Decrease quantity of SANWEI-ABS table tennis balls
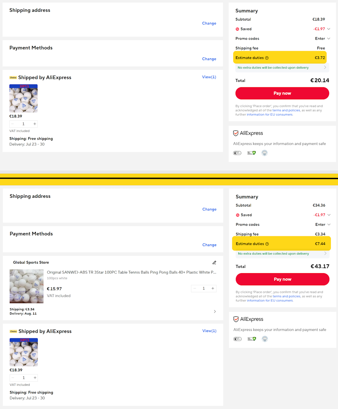 tap(195, 288)
